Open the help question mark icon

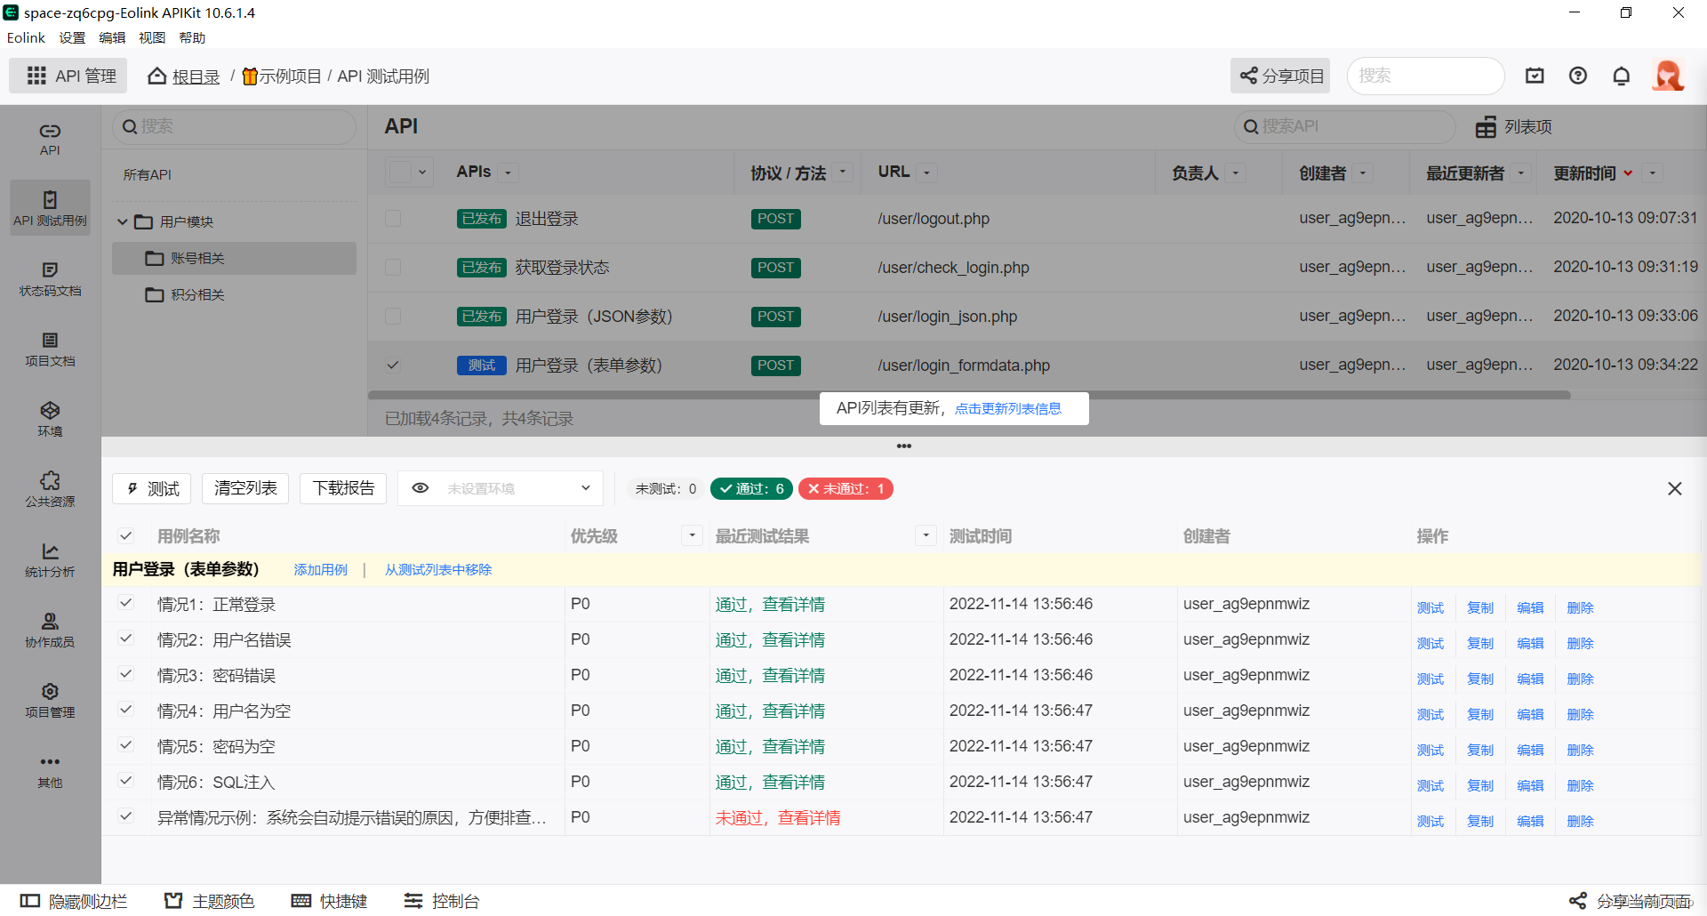pyautogui.click(x=1578, y=76)
